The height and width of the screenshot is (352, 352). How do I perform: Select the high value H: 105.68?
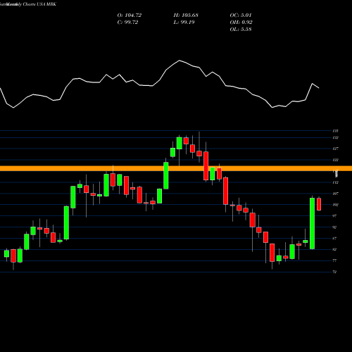(x=186, y=15)
